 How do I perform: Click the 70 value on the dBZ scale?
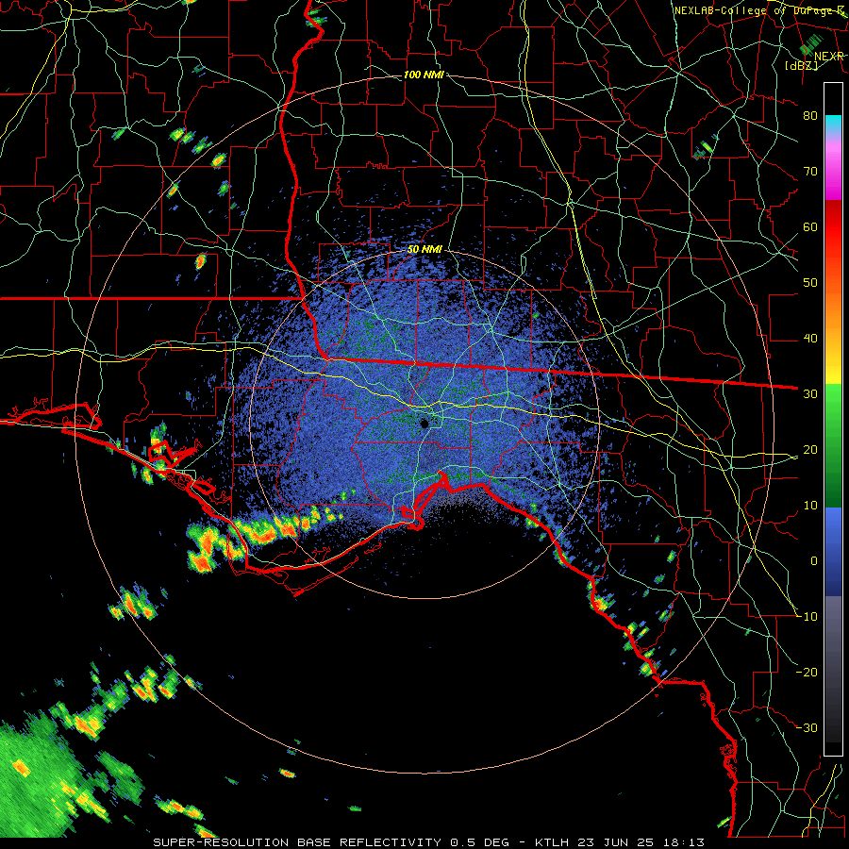click(810, 171)
